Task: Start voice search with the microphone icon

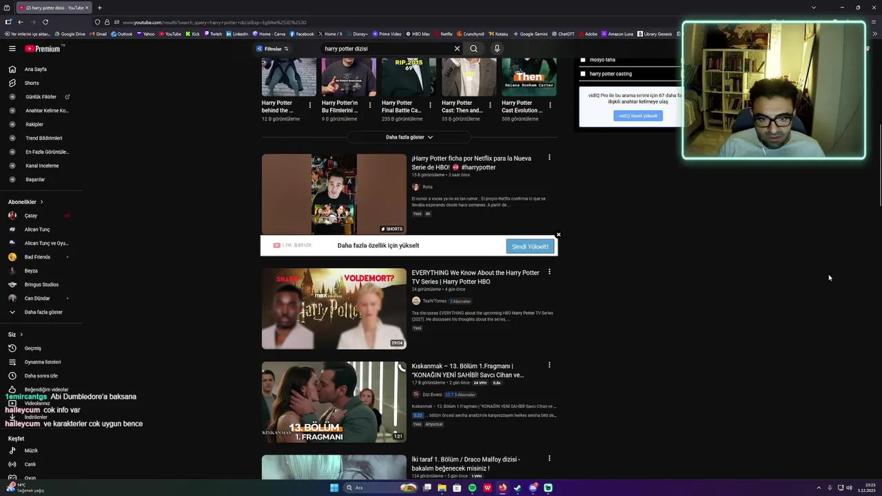Action: click(497, 49)
